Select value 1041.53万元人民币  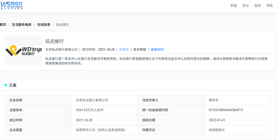tap(90, 110)
